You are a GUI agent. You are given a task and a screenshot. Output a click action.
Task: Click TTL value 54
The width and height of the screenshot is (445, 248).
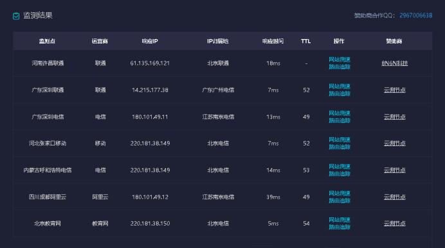coord(306,224)
